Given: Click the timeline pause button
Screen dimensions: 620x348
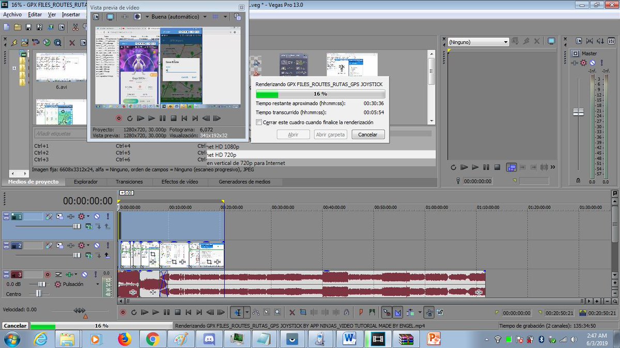Looking at the screenshot, I should click(x=166, y=312).
